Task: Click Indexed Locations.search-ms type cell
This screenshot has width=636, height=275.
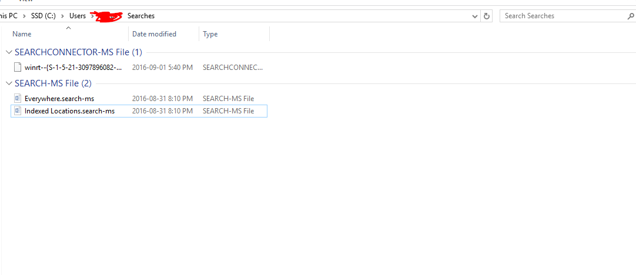Action: (228, 110)
